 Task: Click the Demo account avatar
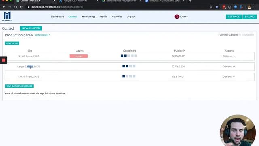point(177,17)
